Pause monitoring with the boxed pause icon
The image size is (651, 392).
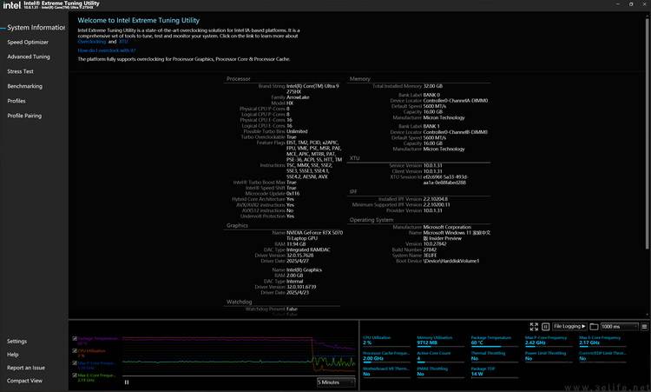click(546, 327)
